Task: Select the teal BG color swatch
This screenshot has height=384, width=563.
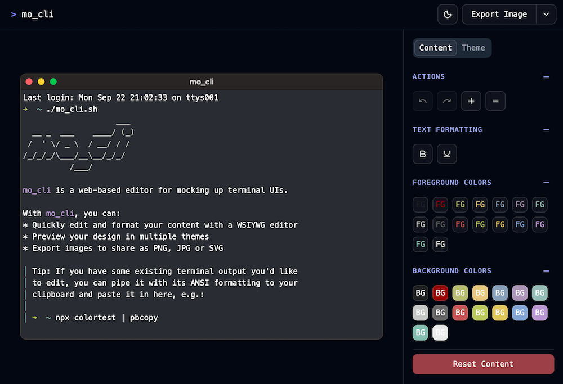Action: pyautogui.click(x=421, y=332)
